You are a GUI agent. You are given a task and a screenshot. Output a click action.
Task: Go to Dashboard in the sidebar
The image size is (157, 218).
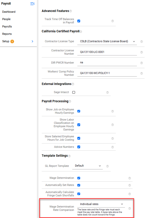click(x=9, y=12)
